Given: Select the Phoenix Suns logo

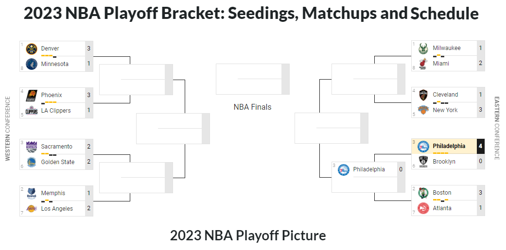Looking at the screenshot, I should pyautogui.click(x=32, y=95).
